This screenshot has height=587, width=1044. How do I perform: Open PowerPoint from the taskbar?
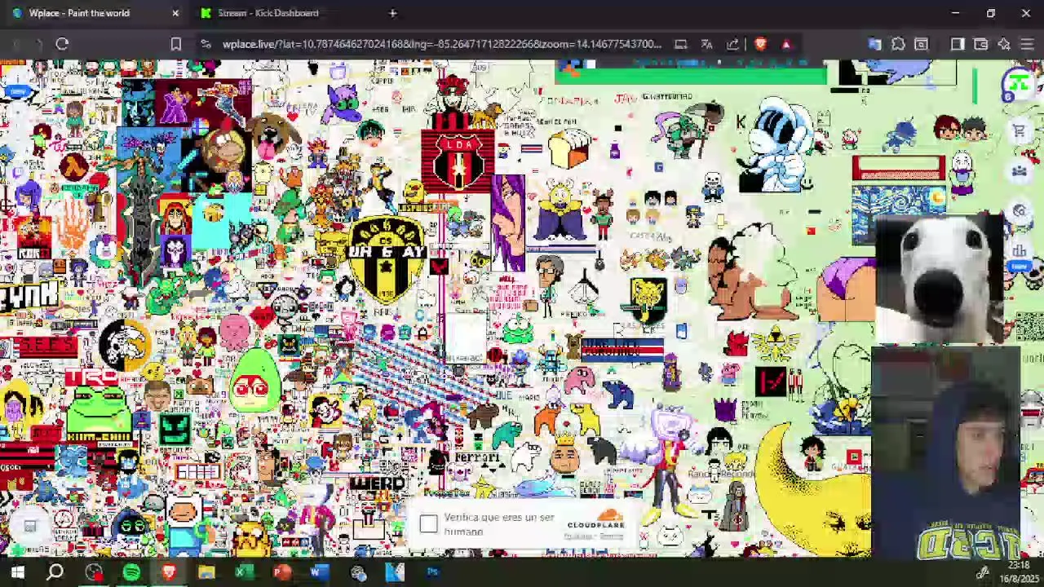[x=281, y=572]
